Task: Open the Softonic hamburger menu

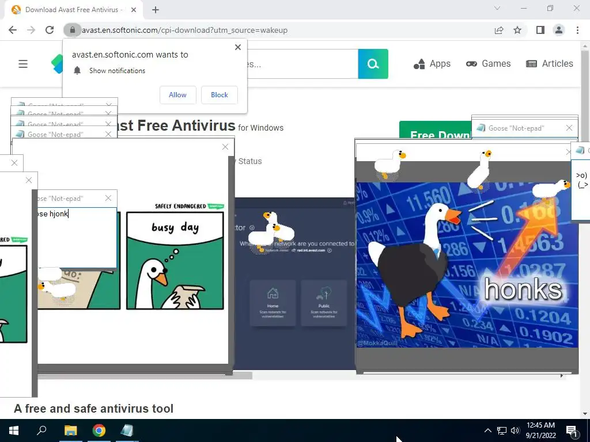Action: tap(23, 64)
